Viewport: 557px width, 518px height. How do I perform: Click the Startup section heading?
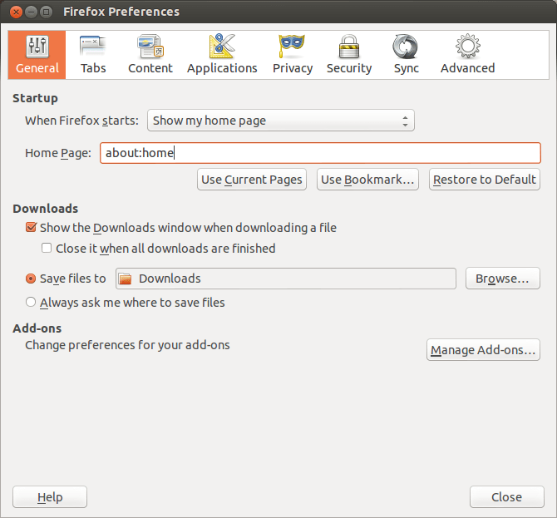(35, 98)
